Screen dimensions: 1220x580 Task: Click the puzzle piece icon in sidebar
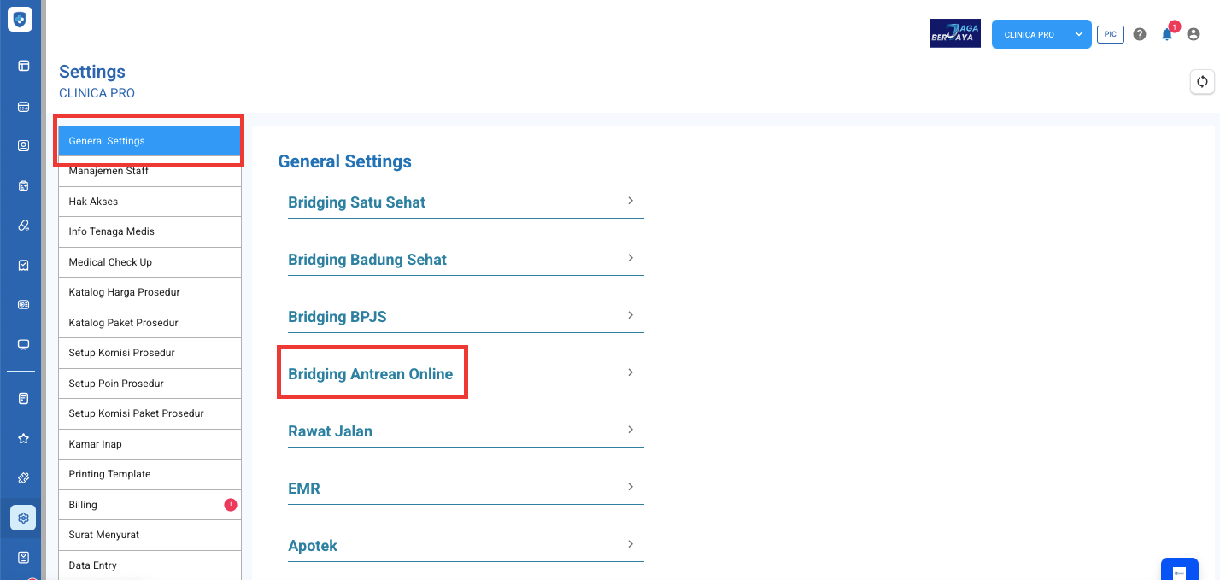23,478
